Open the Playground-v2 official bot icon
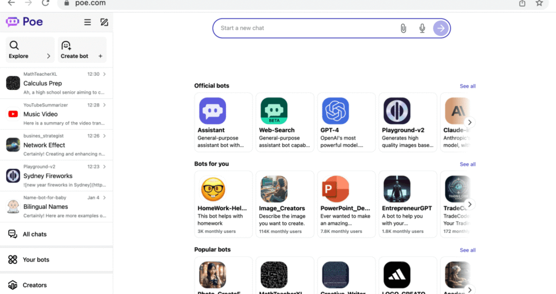This screenshot has height=294, width=556. (x=397, y=111)
